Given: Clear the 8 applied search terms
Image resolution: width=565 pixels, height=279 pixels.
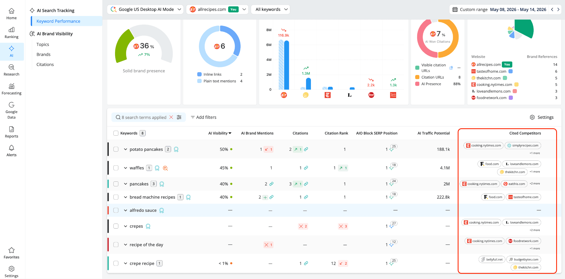Looking at the screenshot, I should tap(171, 117).
